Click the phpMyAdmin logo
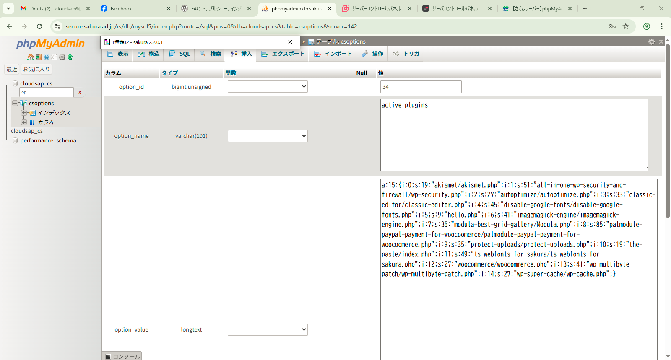Screen dimensions: 671x360 [x=50, y=44]
